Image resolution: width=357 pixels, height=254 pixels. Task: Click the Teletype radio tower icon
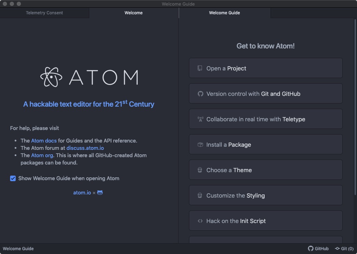click(200, 119)
